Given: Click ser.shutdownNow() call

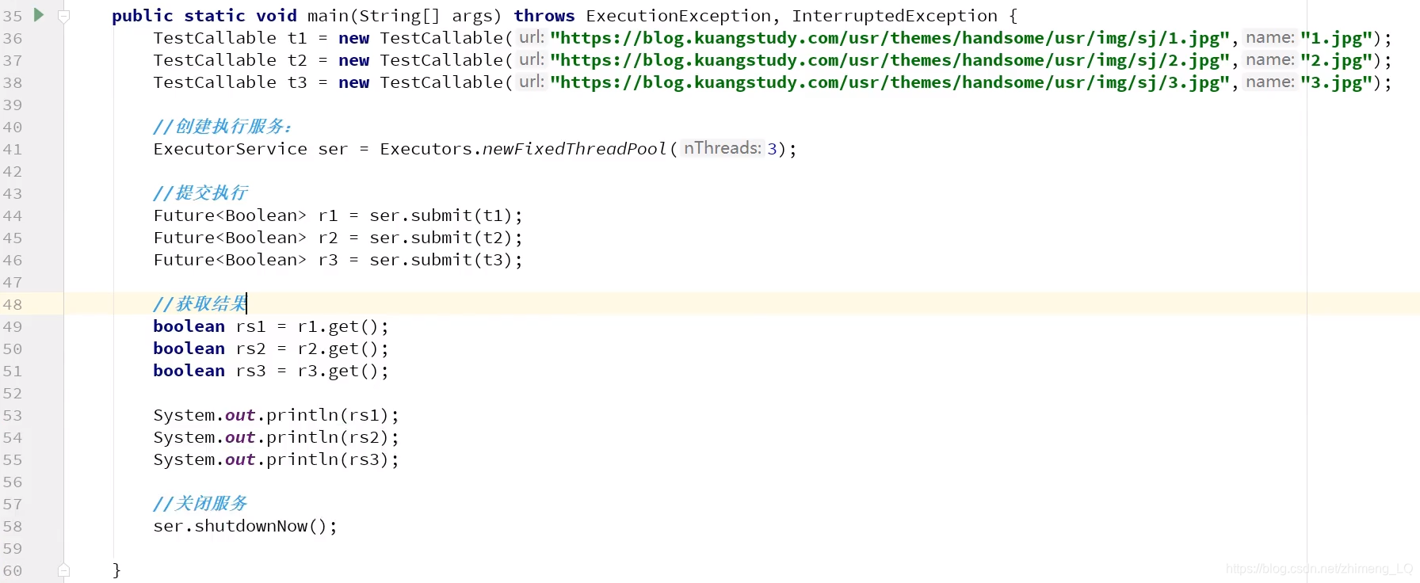Looking at the screenshot, I should click(x=245, y=526).
